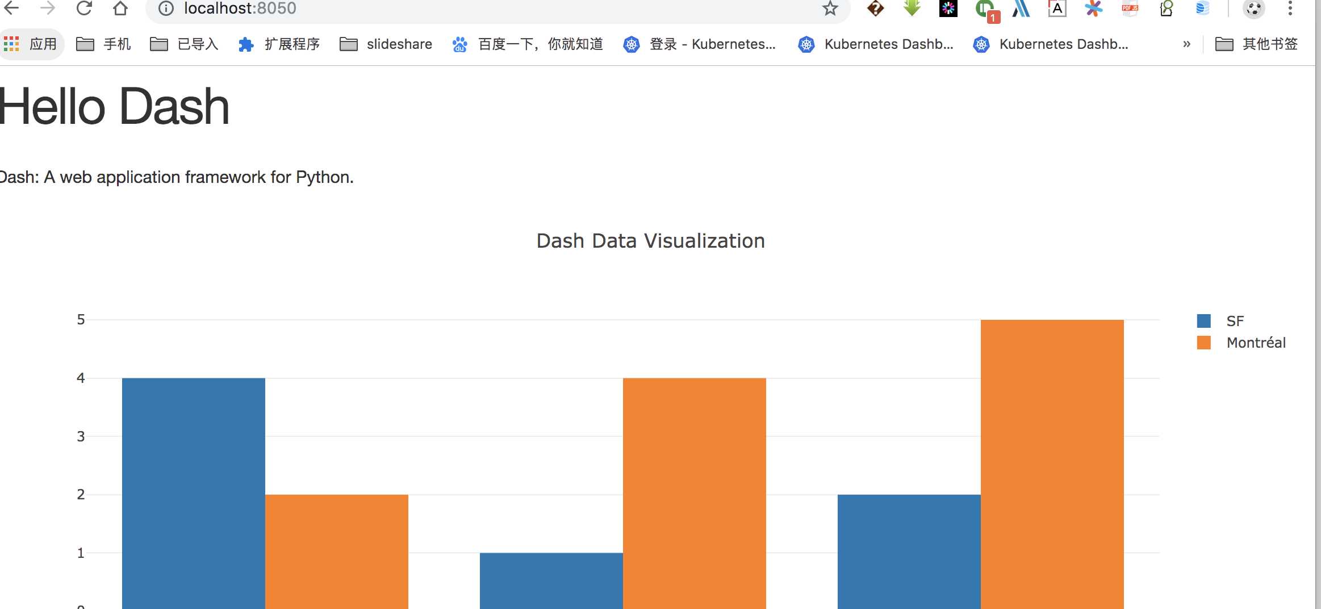Image resolution: width=1321 pixels, height=609 pixels.
Task: Open the soccer ball profile avatar
Action: click(1253, 9)
